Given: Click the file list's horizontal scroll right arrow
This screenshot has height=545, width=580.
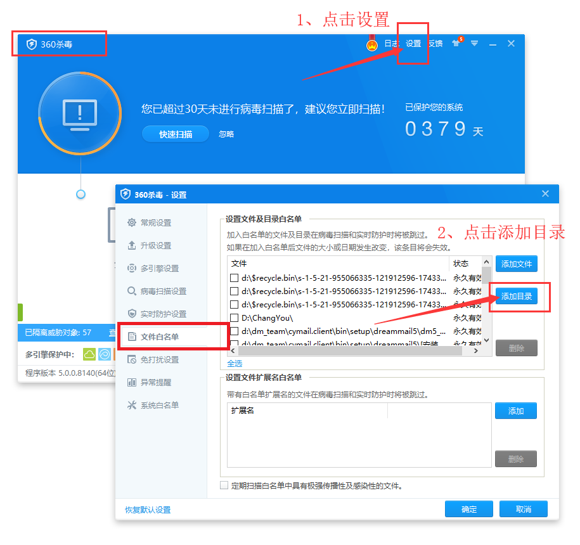Looking at the screenshot, I should tap(476, 351).
